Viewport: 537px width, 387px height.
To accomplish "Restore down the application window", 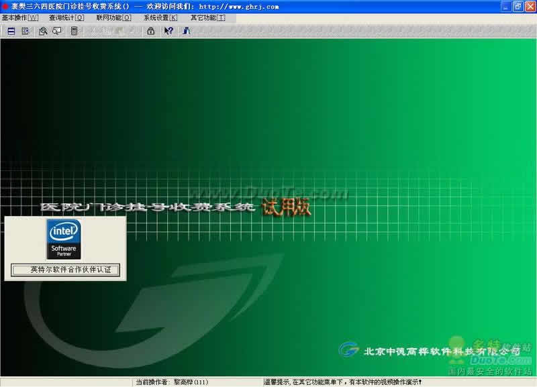I will (x=518, y=6).
